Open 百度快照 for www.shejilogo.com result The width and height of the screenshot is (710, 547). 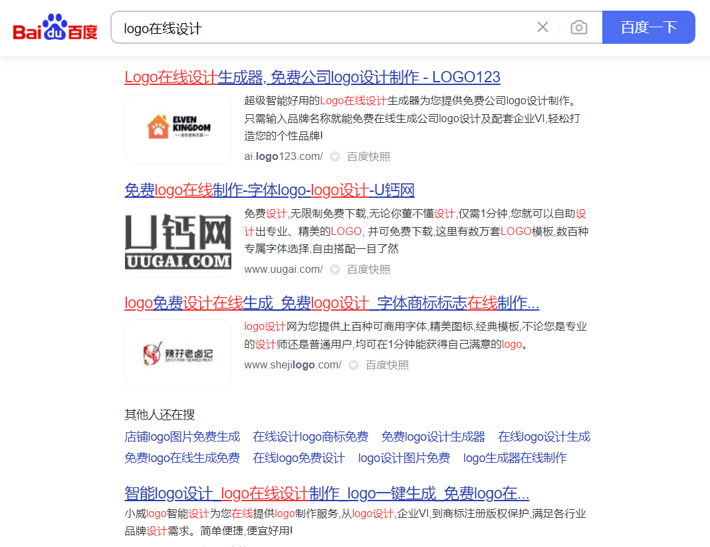click(x=387, y=365)
